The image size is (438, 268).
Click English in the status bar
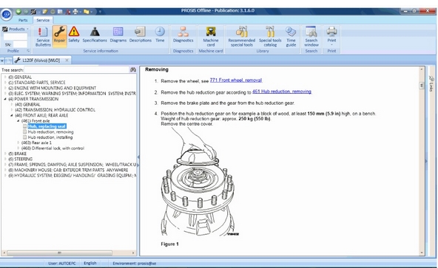(90, 263)
